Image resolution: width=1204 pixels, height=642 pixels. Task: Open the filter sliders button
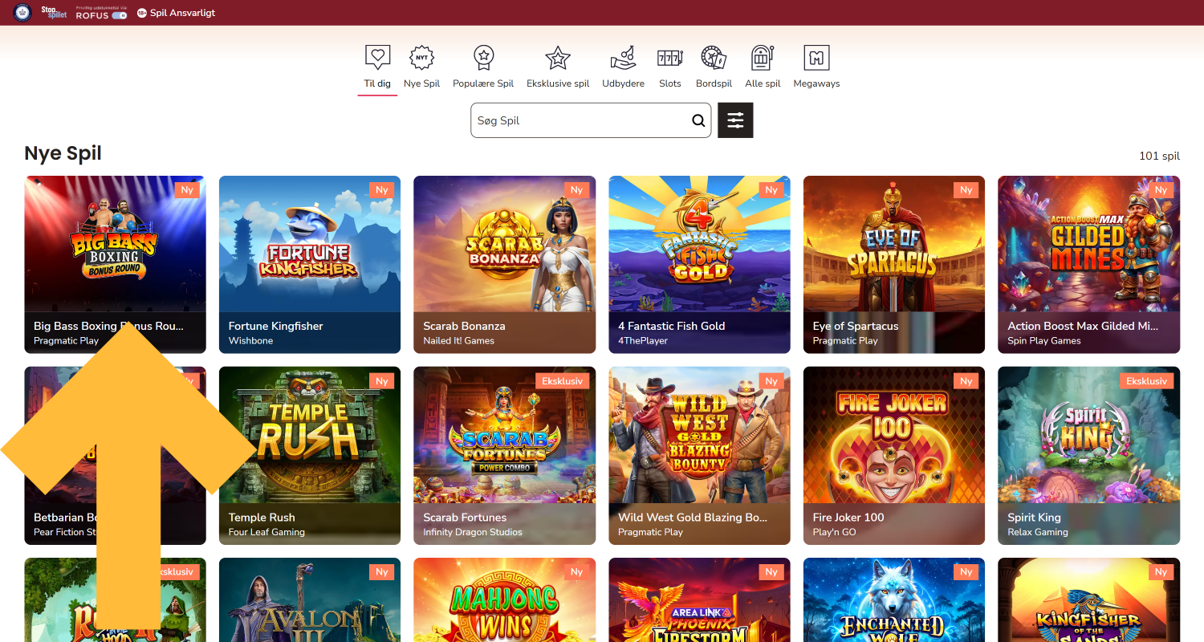point(735,120)
